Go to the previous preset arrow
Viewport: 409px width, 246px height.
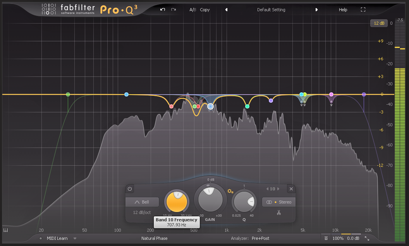point(227,10)
